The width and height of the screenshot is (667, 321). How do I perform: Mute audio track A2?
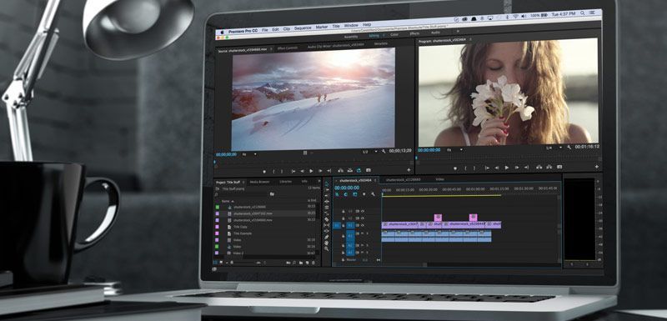(363, 245)
